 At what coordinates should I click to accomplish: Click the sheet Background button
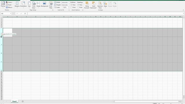pyautogui.click(x=45, y=5)
